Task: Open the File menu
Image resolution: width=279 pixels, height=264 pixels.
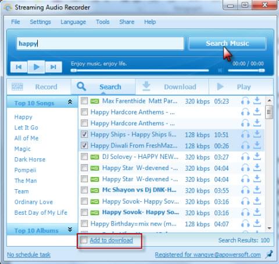Action: click(16, 22)
